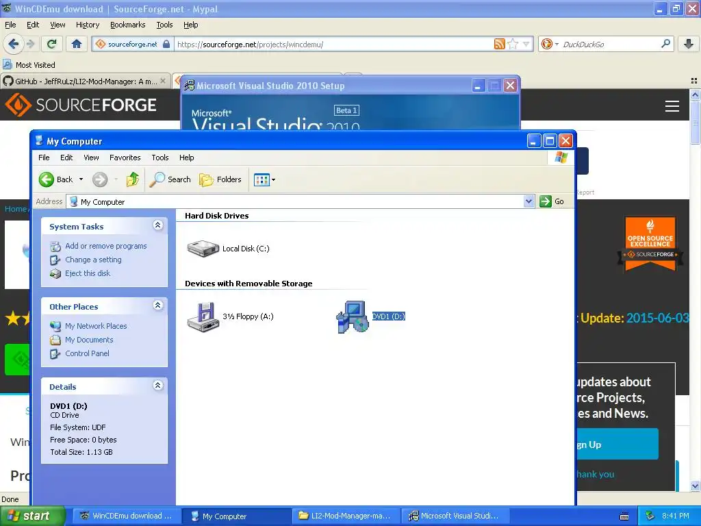Click the Windows Start button
This screenshot has width=701, height=526.
pyautogui.click(x=33, y=516)
